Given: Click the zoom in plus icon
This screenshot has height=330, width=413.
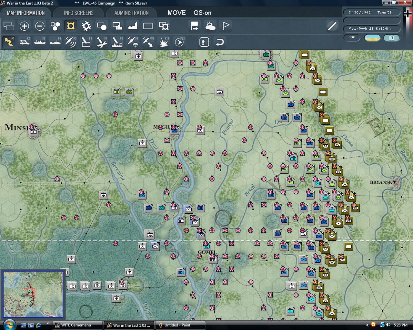Looking at the screenshot, I should (24, 26).
